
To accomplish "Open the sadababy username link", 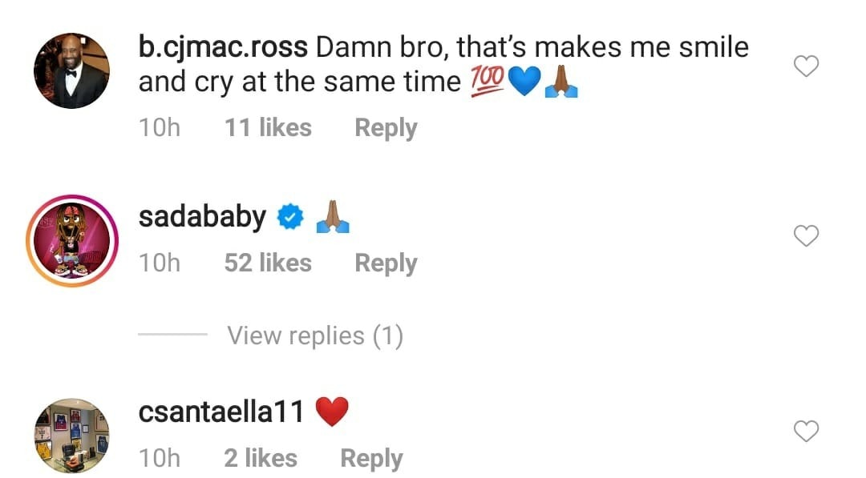I will [202, 217].
